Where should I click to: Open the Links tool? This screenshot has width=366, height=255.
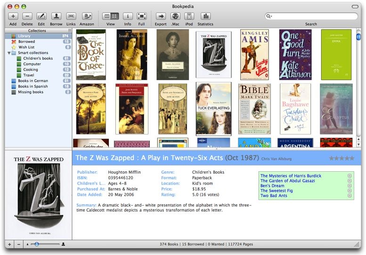pos(71,16)
